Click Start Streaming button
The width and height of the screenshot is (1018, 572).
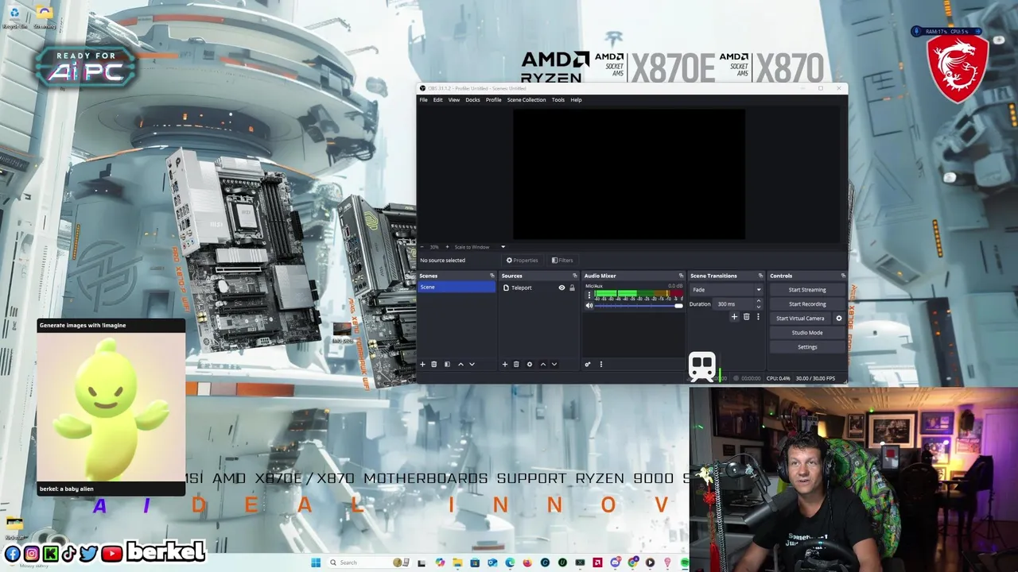(x=807, y=290)
